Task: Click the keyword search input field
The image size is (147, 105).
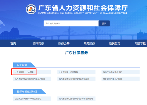Action: pyautogui.click(x=71, y=23)
